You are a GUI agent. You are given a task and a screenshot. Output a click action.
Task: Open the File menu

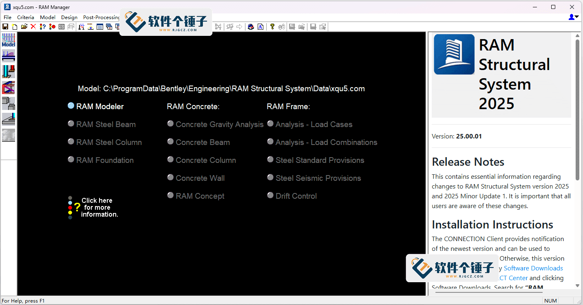point(7,18)
